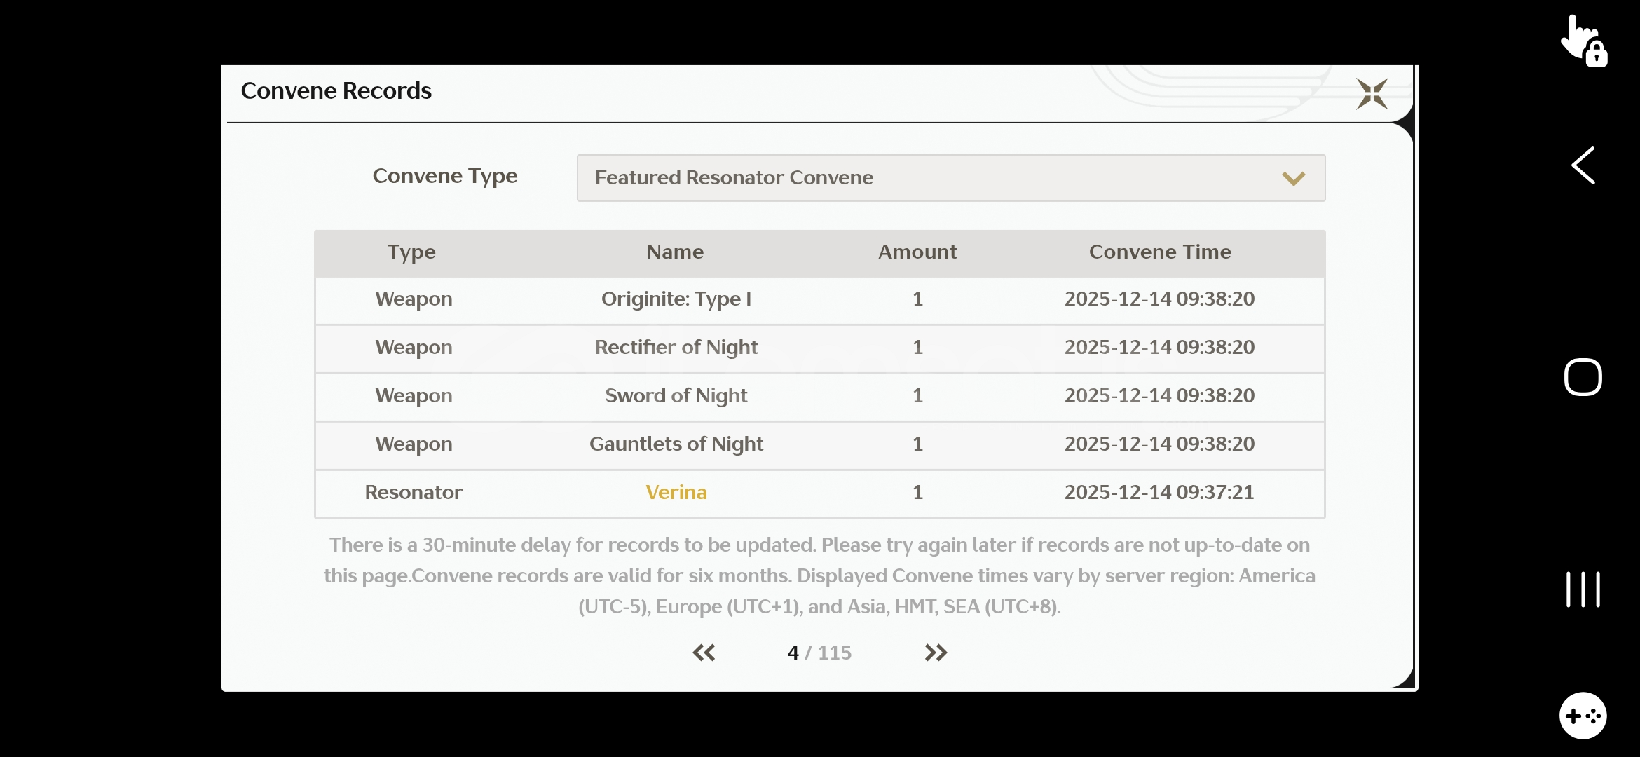
Task: Click the Type column header
Action: tap(411, 252)
